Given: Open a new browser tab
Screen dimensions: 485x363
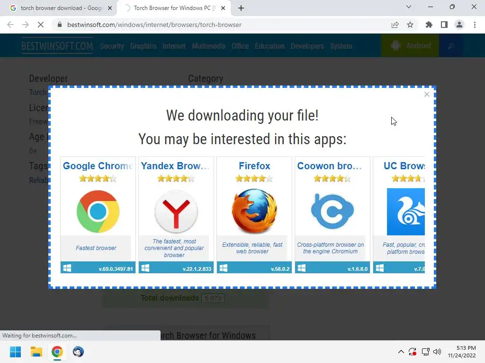Looking at the screenshot, I should click(241, 9).
